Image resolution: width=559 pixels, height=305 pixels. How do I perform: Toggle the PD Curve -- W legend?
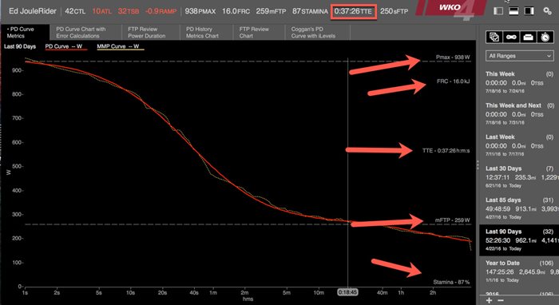pos(66,46)
